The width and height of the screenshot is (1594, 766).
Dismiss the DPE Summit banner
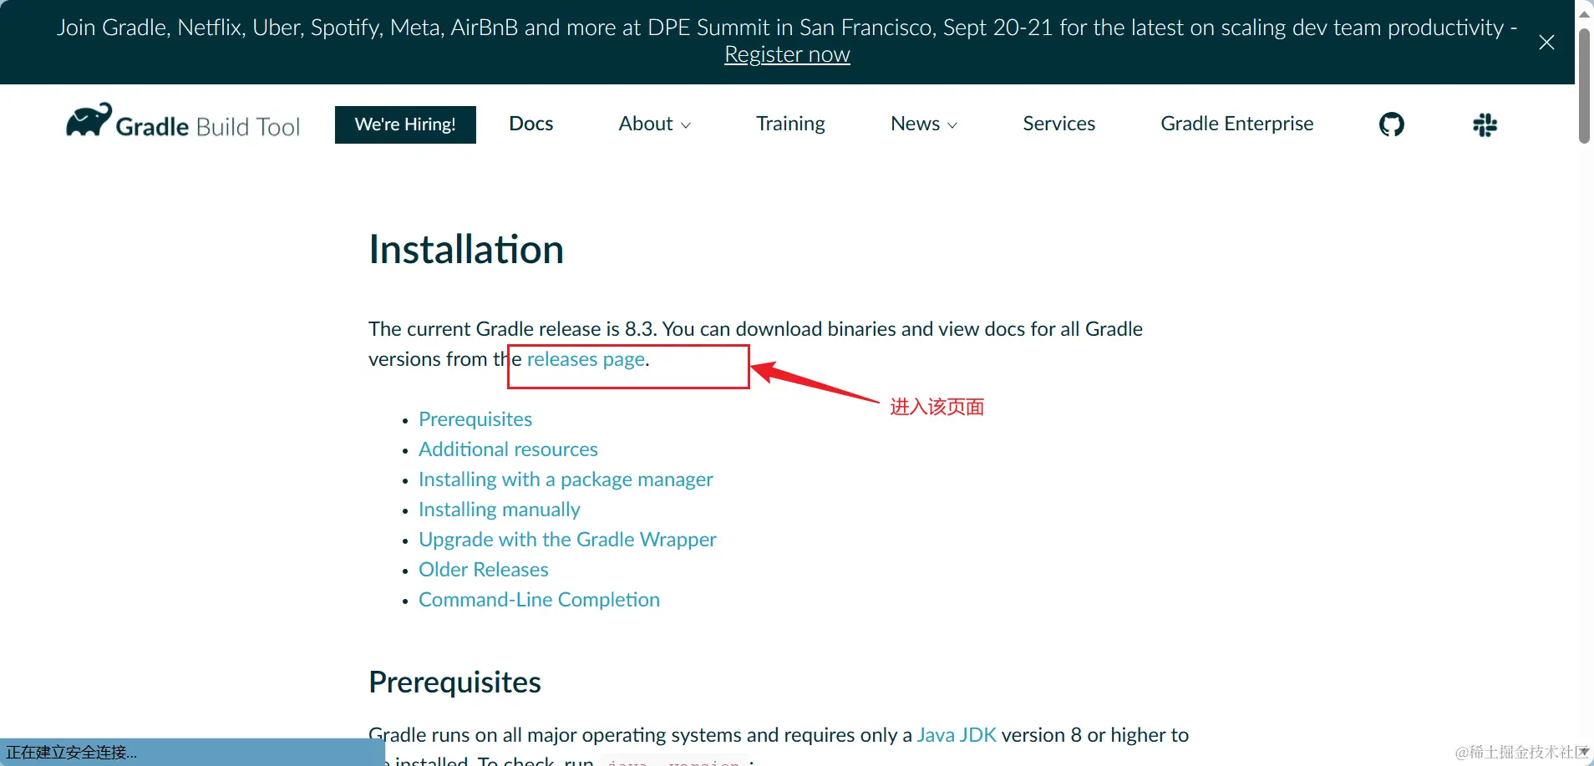1546,43
